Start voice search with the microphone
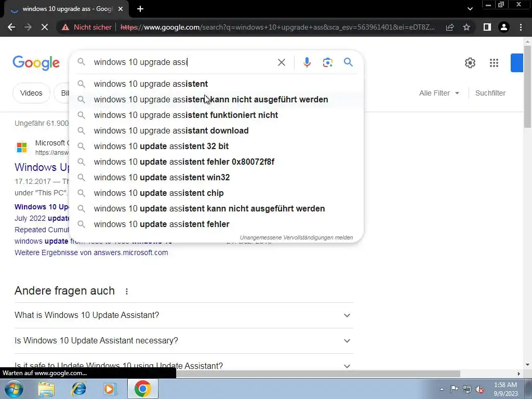This screenshot has width=532, height=399. (307, 62)
